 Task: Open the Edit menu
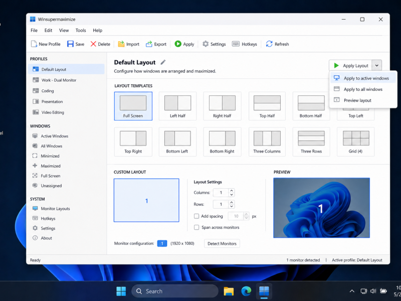[48, 31]
